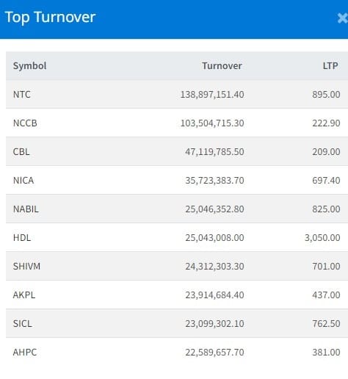This screenshot has height=379, width=348.
Task: Click NTC turnover value 138,897,151.40
Action: 212,95
